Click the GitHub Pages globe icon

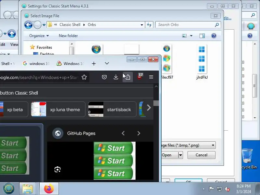[58, 133]
